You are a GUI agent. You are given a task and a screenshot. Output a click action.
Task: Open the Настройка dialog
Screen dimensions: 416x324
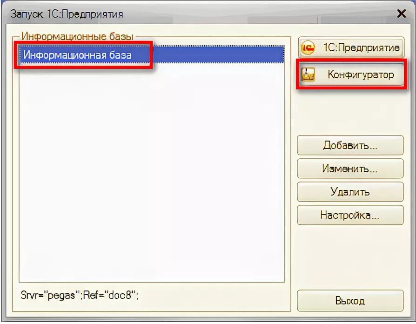click(350, 215)
